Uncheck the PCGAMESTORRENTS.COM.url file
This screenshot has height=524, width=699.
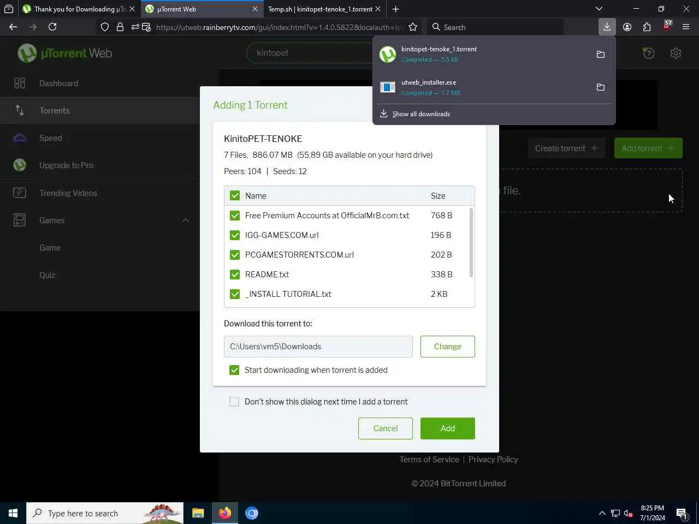(x=235, y=254)
